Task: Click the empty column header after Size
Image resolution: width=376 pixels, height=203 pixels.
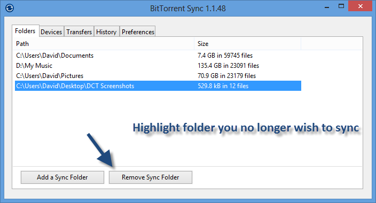Action: pyautogui.click(x=332, y=44)
